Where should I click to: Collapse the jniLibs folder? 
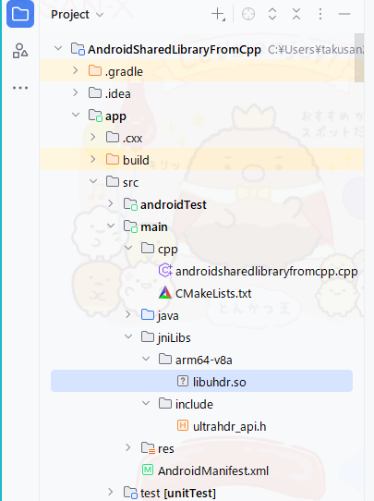(128, 336)
